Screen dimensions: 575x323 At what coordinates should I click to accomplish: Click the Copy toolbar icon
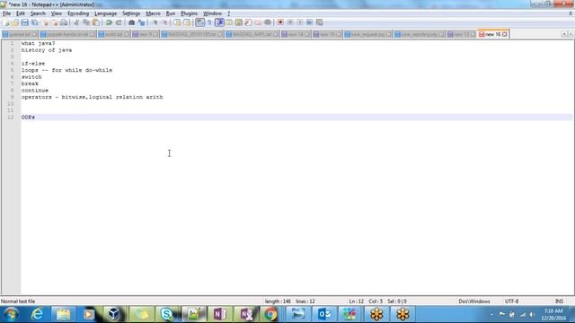tap(86, 22)
